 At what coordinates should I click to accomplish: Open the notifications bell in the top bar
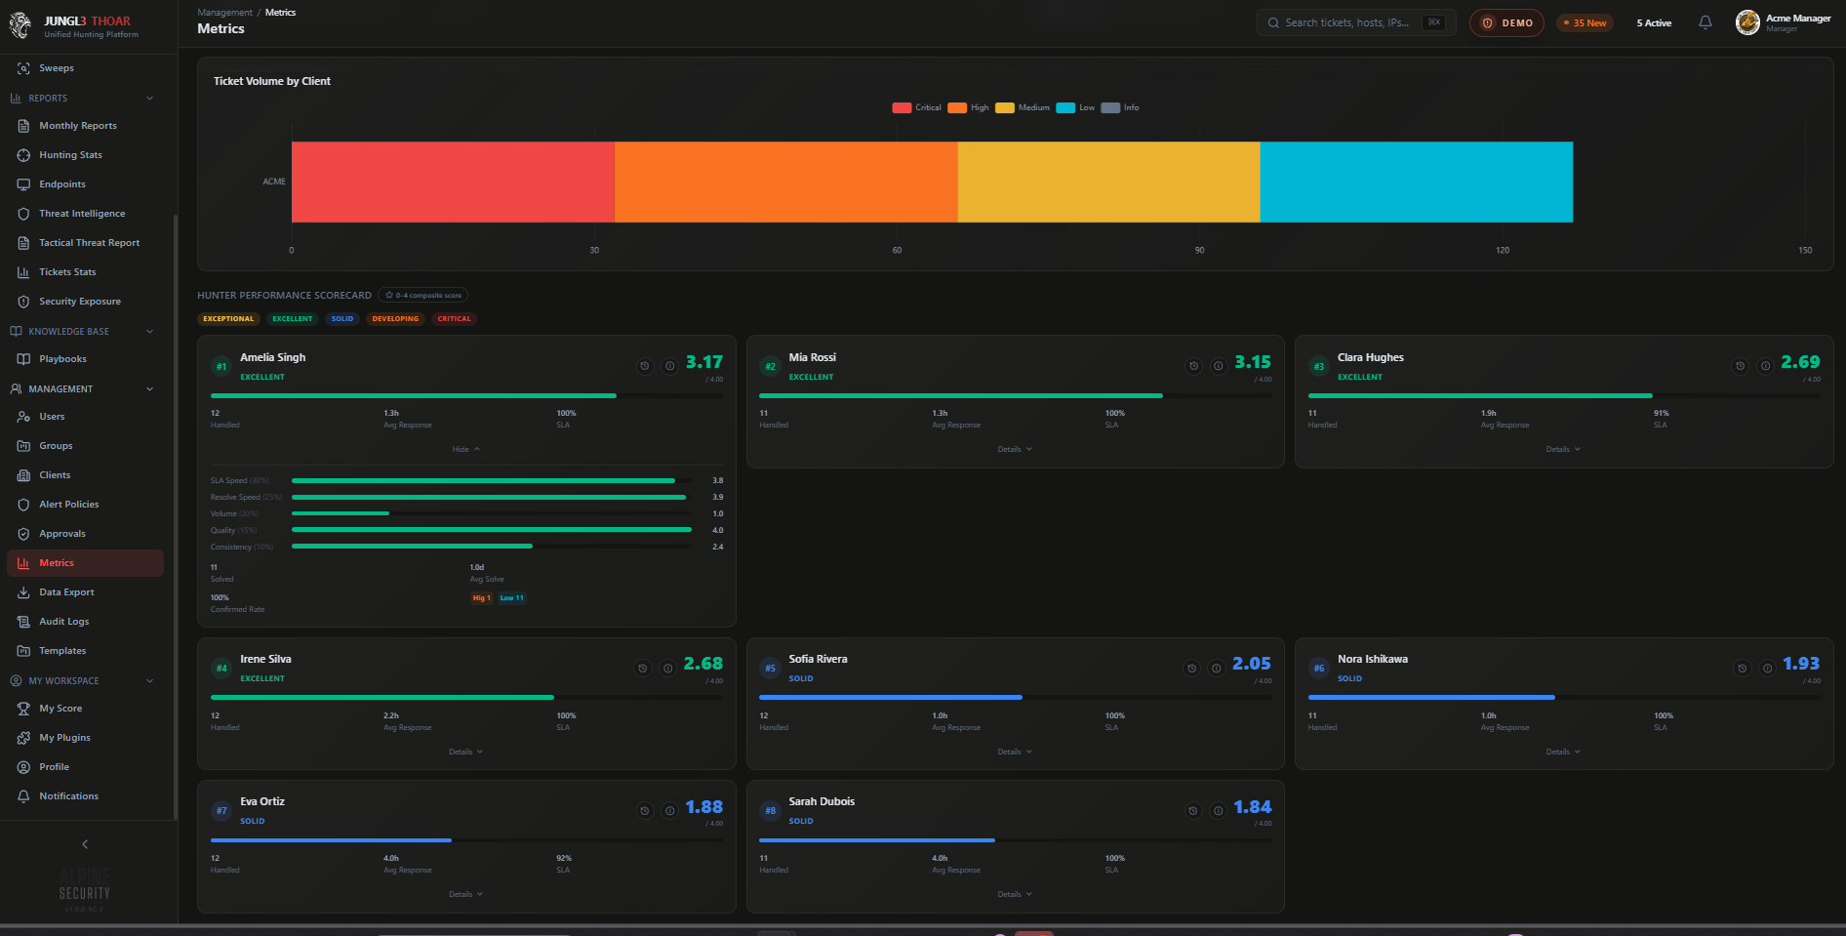(x=1706, y=22)
